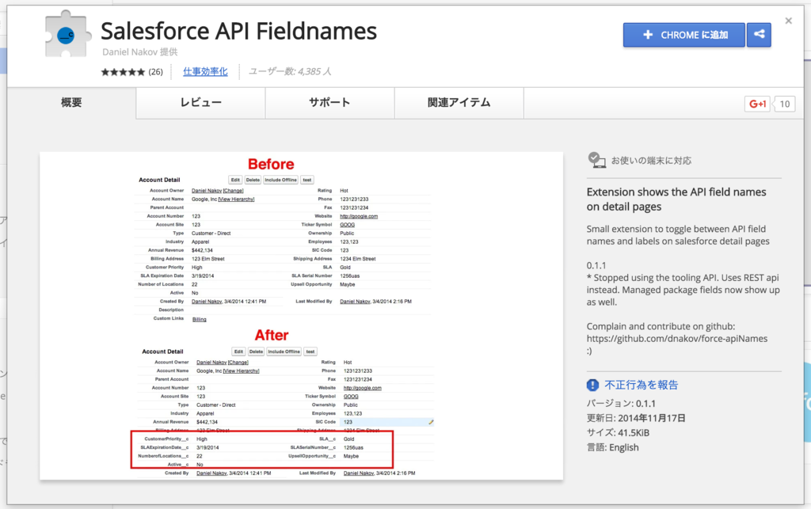The width and height of the screenshot is (811, 509).
Task: Click the extension puzzle piece icon
Action: 68,34
